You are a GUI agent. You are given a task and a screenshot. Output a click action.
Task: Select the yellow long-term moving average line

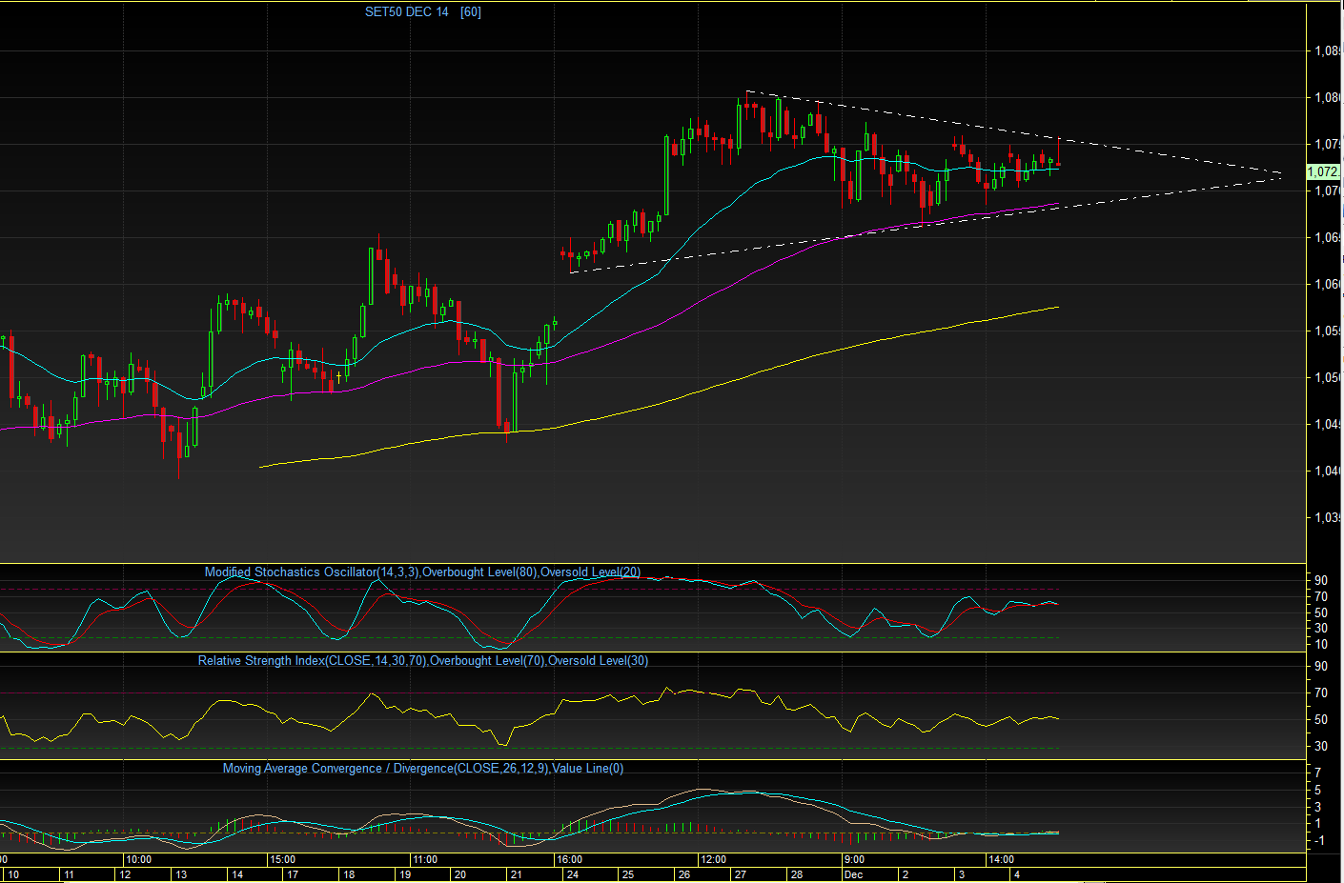660,403
